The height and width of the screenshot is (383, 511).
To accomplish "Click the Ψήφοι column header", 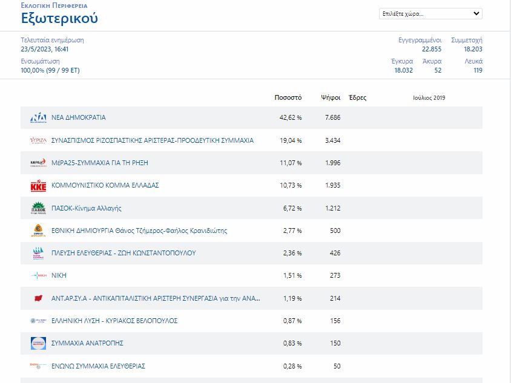I will coord(331,97).
